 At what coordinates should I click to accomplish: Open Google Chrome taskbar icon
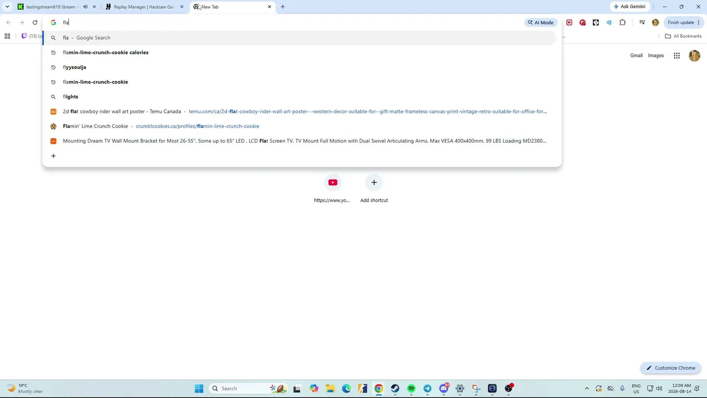pos(379,389)
